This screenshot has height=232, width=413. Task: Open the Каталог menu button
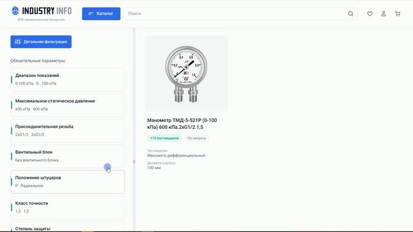101,14
